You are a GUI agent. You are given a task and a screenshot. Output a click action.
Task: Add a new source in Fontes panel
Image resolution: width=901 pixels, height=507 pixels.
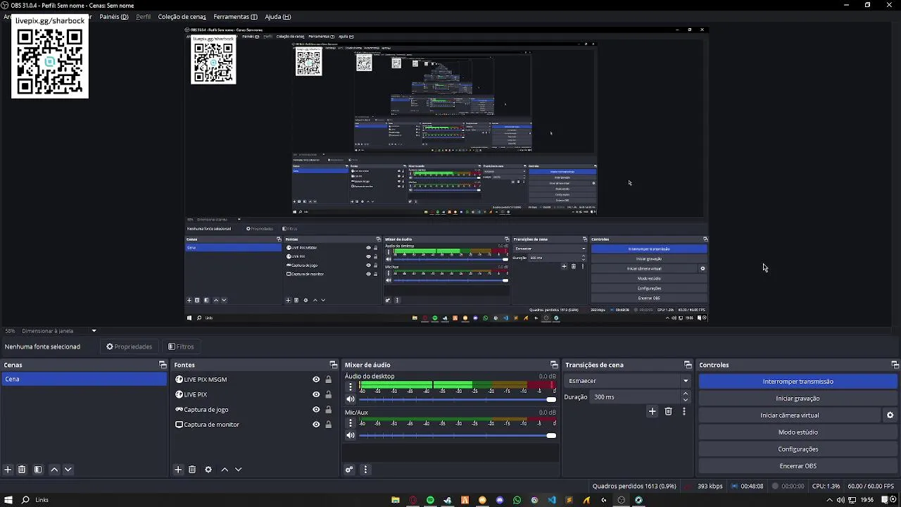(178, 470)
